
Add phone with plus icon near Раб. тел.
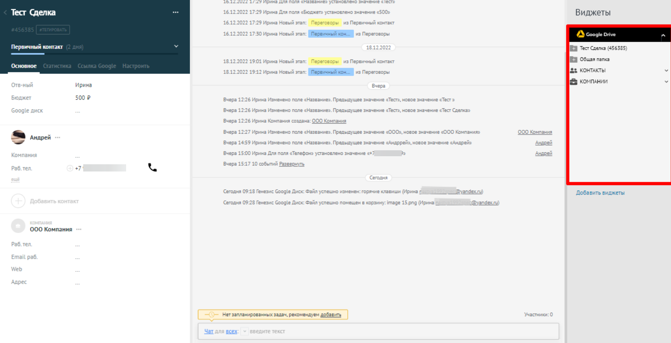point(70,168)
